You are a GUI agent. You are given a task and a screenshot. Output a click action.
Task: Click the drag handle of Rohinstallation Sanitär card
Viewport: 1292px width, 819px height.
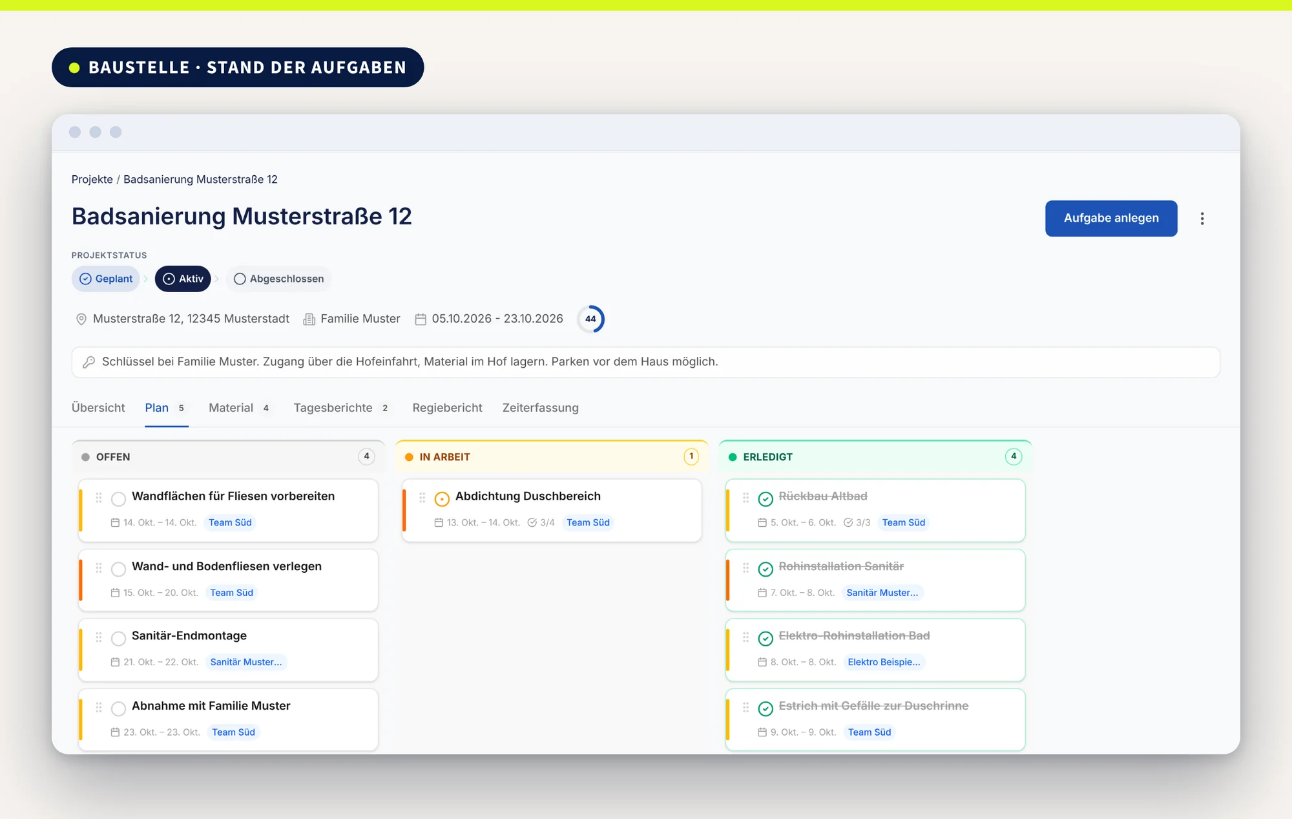(746, 567)
